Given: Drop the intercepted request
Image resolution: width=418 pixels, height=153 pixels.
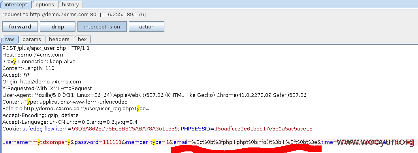Looking at the screenshot, I should tap(58, 26).
